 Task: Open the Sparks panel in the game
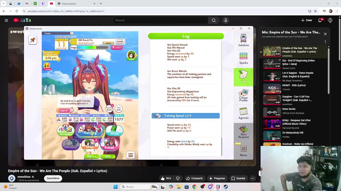[x=243, y=58]
